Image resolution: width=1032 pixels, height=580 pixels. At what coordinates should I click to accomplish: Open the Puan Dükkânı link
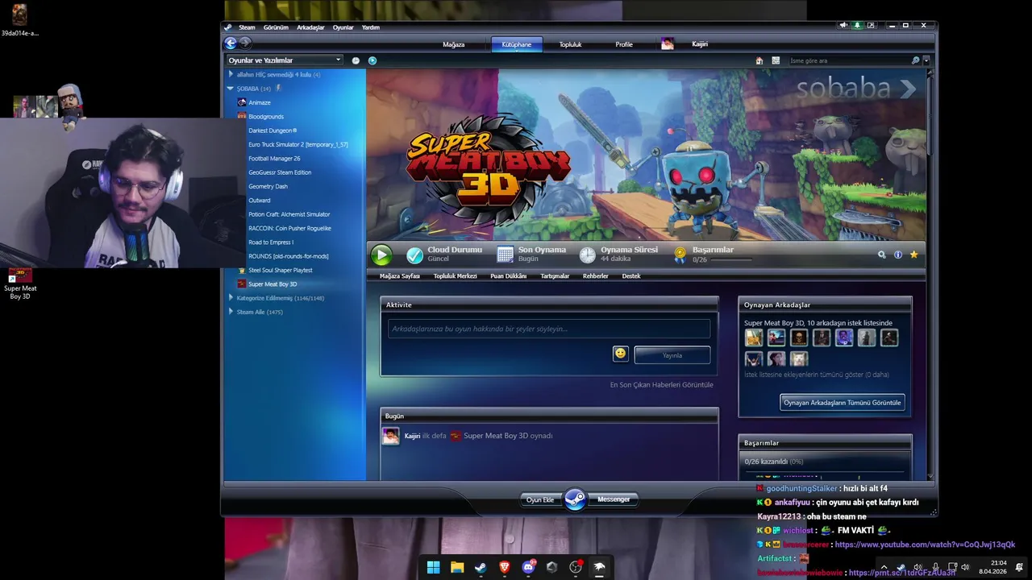point(509,276)
